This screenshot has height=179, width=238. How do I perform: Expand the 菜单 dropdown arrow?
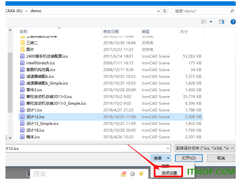[x=168, y=158]
